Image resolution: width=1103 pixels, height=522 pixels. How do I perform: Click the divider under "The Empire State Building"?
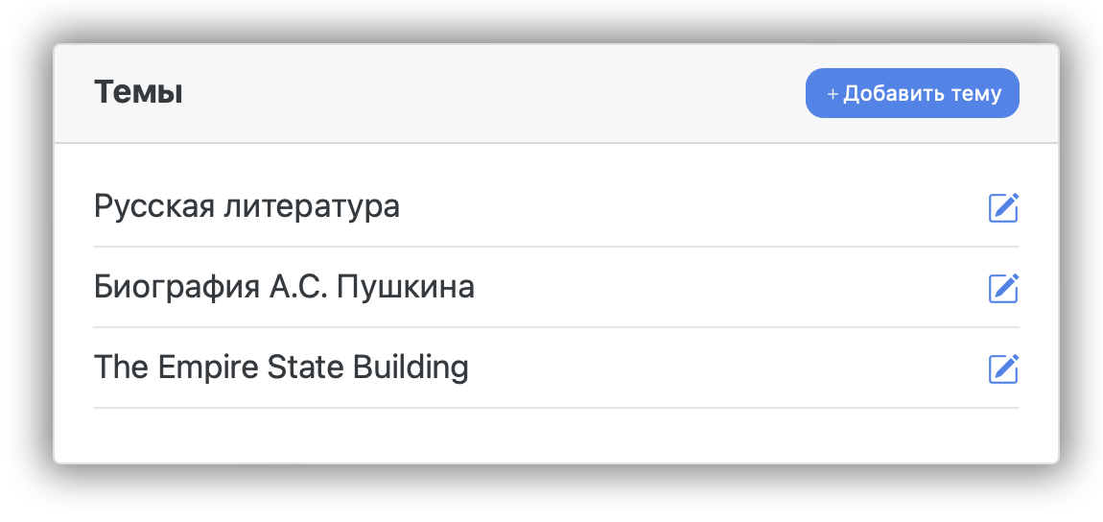[556, 408]
